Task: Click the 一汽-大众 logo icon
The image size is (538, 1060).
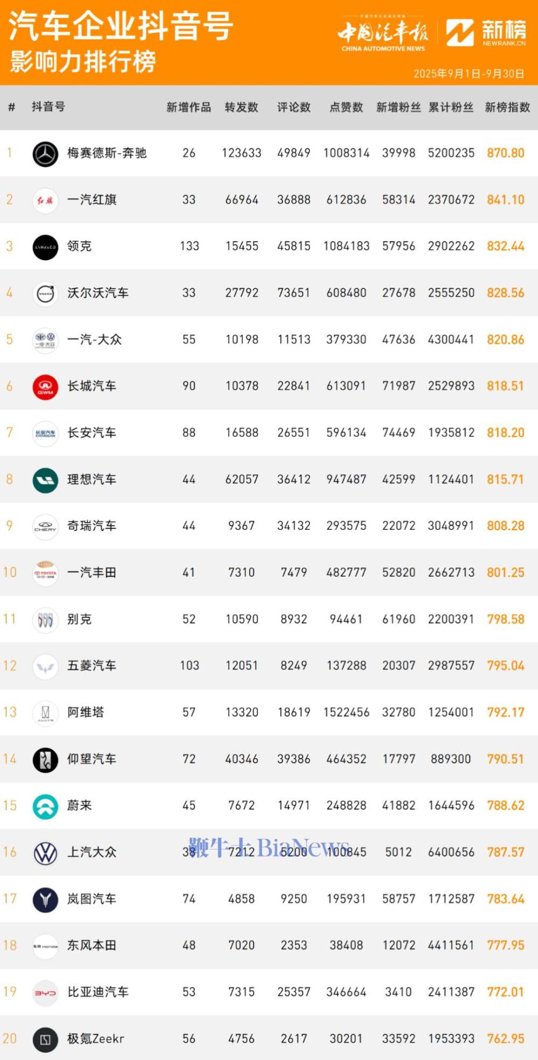Action: 45,341
